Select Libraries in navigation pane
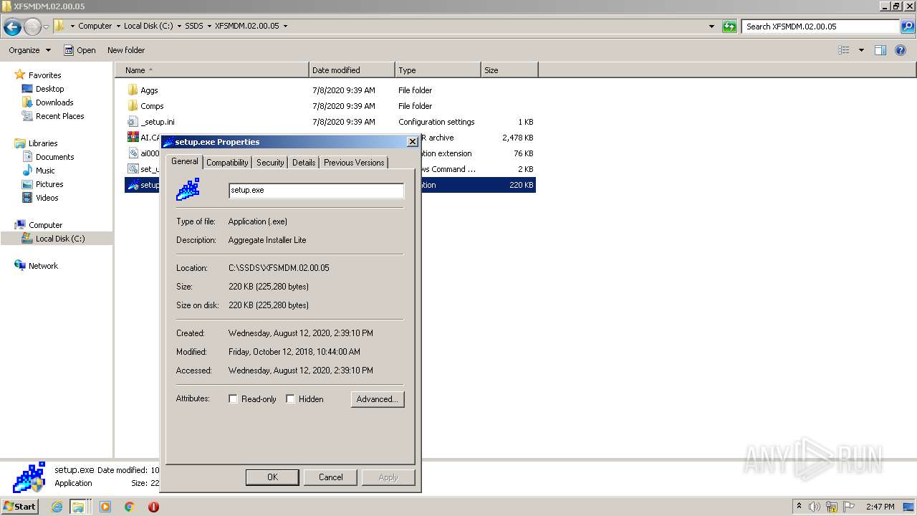Image resolution: width=917 pixels, height=516 pixels. [43, 143]
